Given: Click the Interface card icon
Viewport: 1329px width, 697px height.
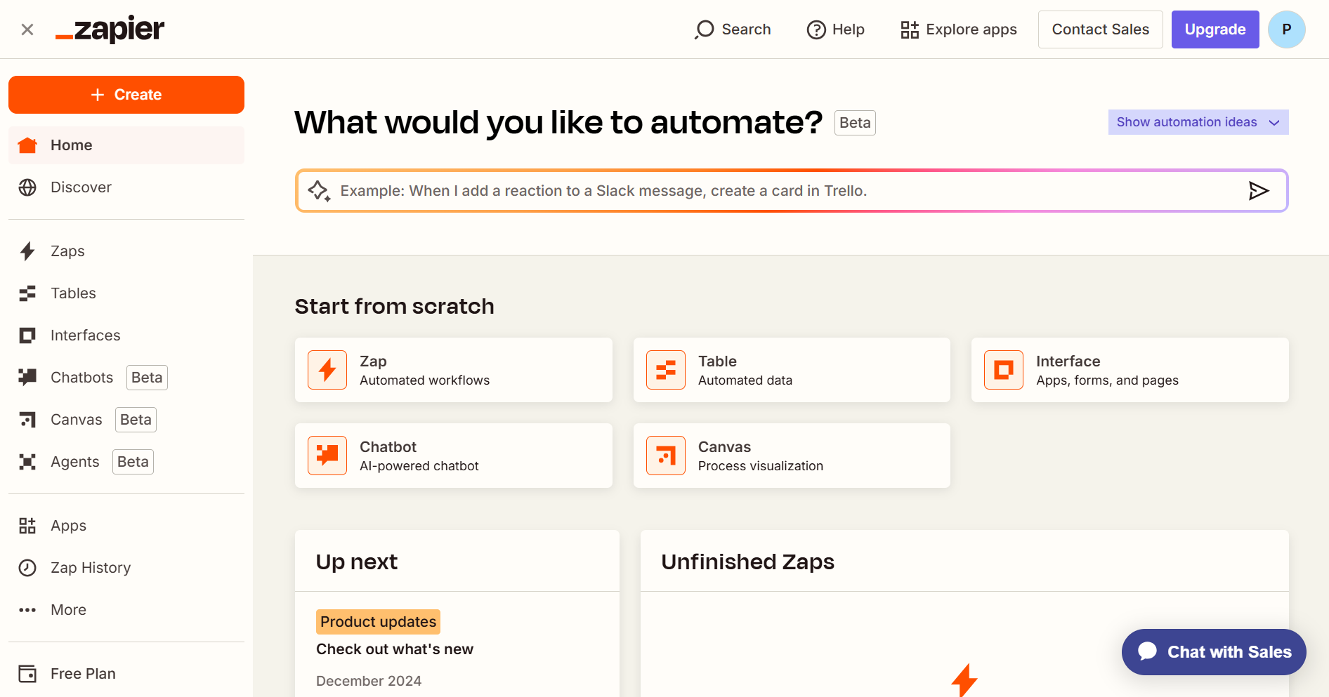Looking at the screenshot, I should (x=1004, y=370).
